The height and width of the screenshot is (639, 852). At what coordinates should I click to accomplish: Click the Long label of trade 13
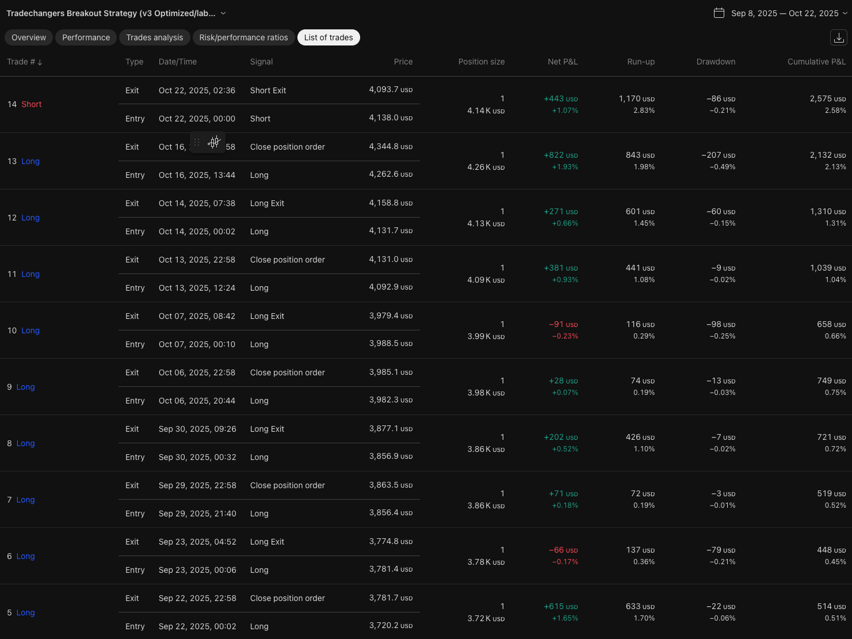[30, 161]
